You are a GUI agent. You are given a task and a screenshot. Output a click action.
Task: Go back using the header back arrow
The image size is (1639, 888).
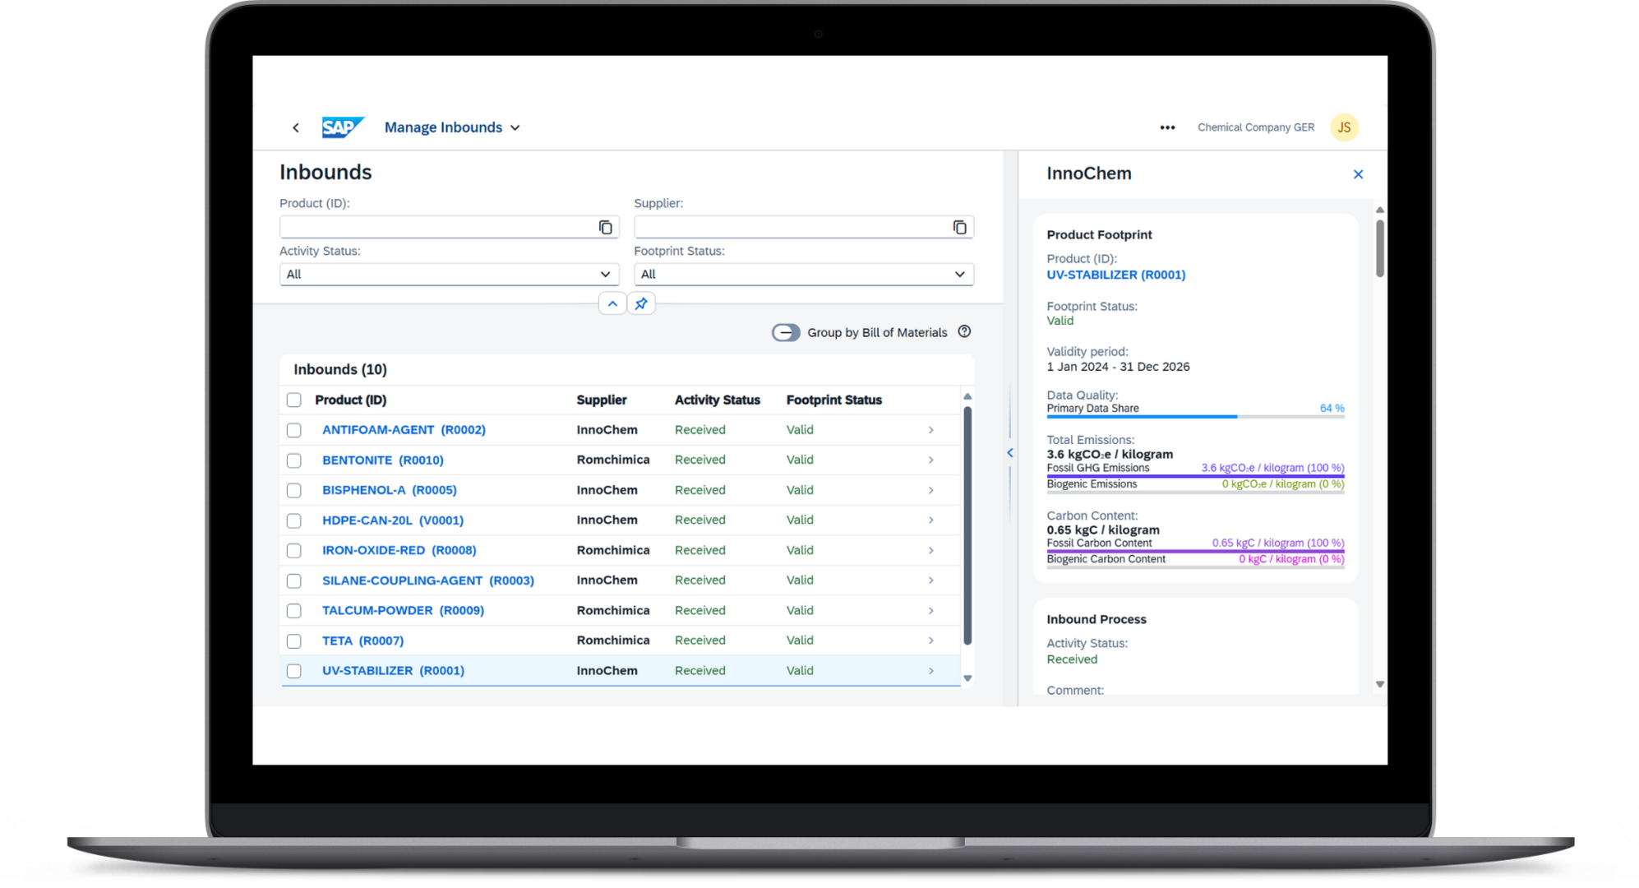coord(296,127)
